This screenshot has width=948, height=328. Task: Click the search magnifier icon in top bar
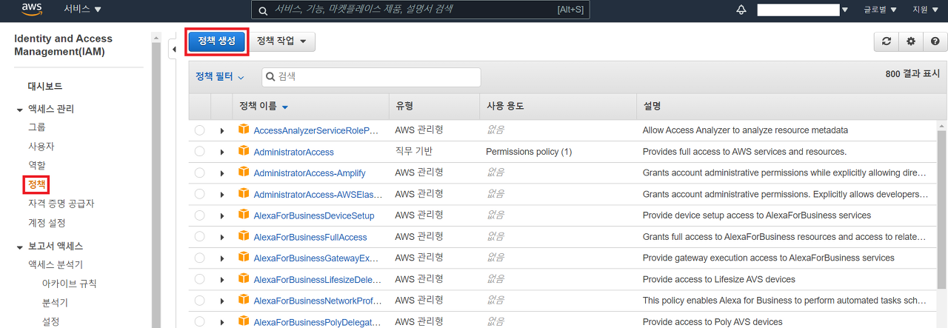[x=264, y=10]
